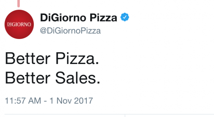This screenshot has width=214, height=117.
Task: Click the blue verified checkmark badge
Action: tap(125, 17)
